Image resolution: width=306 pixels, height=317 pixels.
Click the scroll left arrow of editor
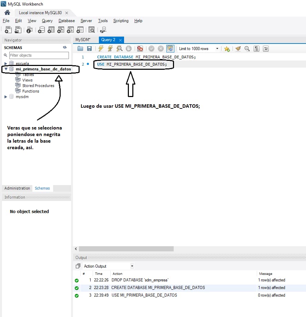tap(76, 249)
